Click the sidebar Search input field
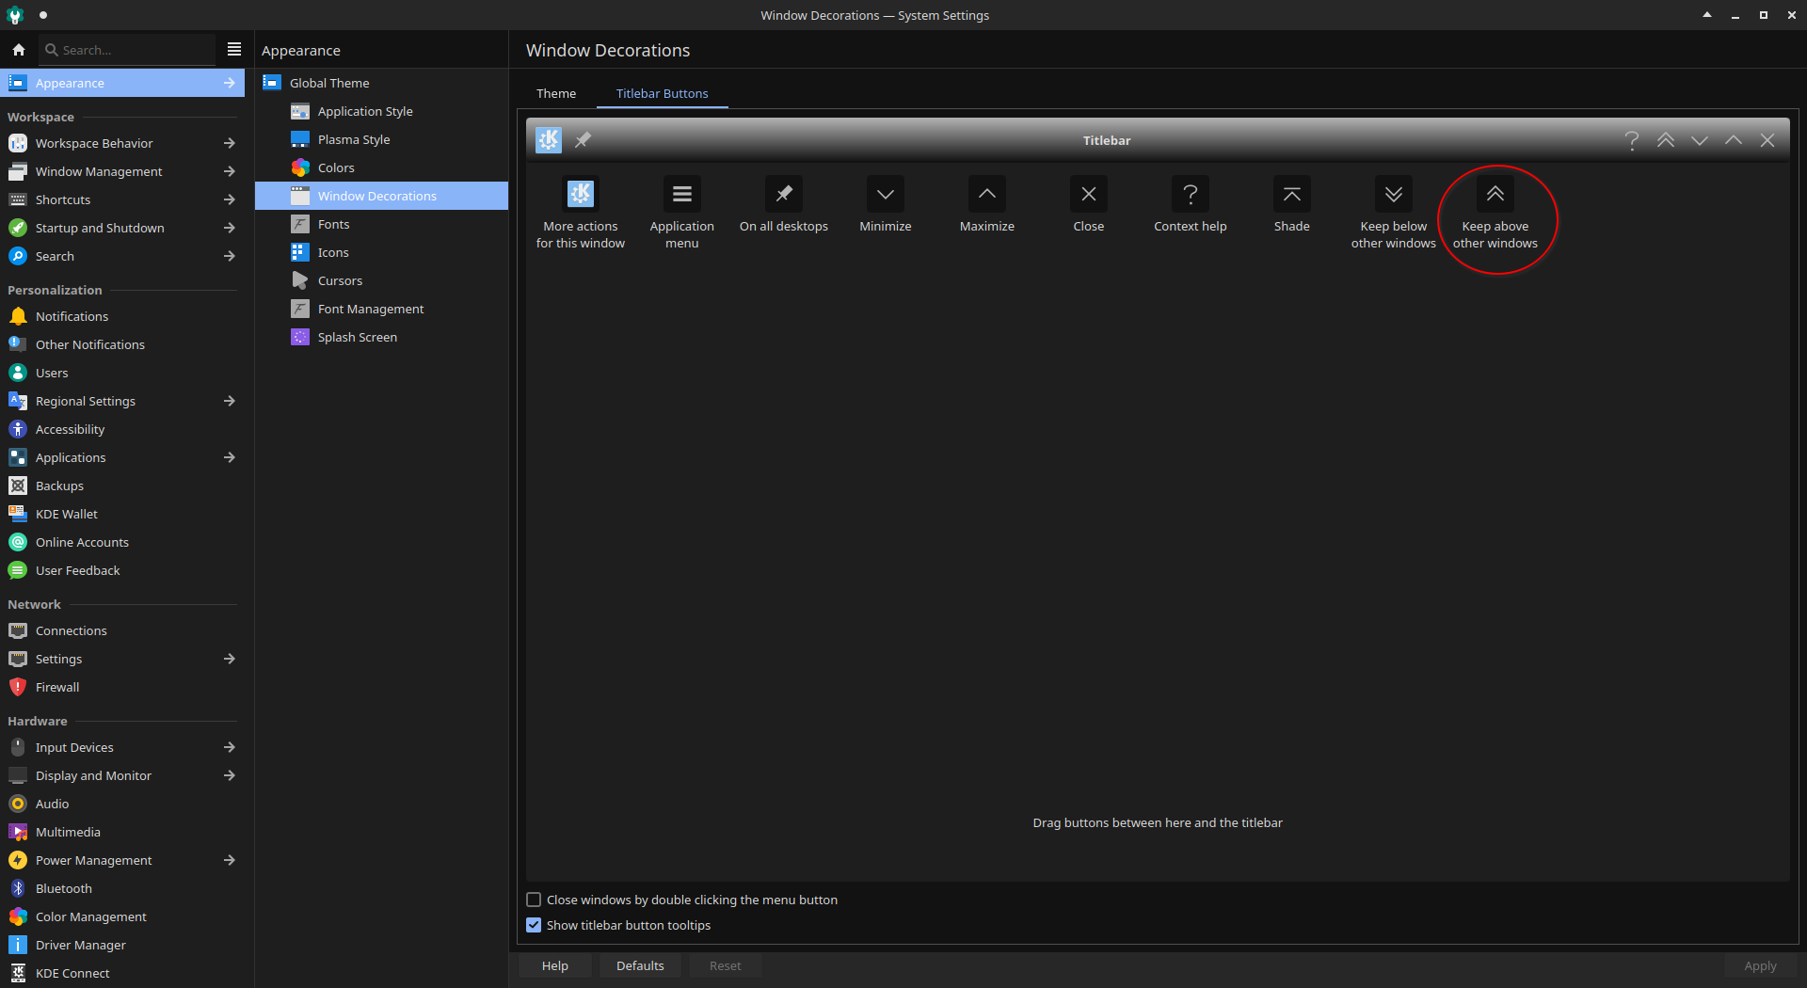This screenshot has height=988, width=1807. (x=132, y=50)
